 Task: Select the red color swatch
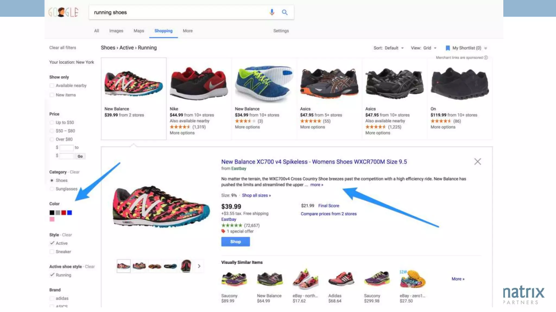tap(64, 213)
